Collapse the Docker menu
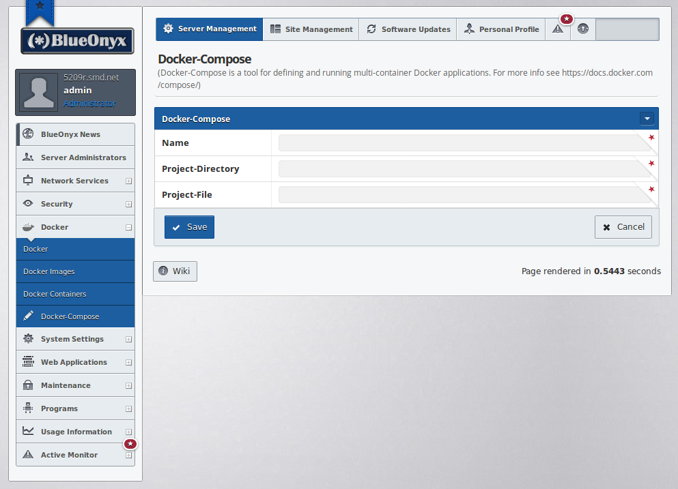Screen dimensions: 678x489 pos(128,227)
